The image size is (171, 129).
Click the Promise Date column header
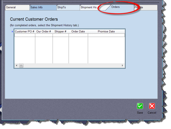click(x=106, y=31)
